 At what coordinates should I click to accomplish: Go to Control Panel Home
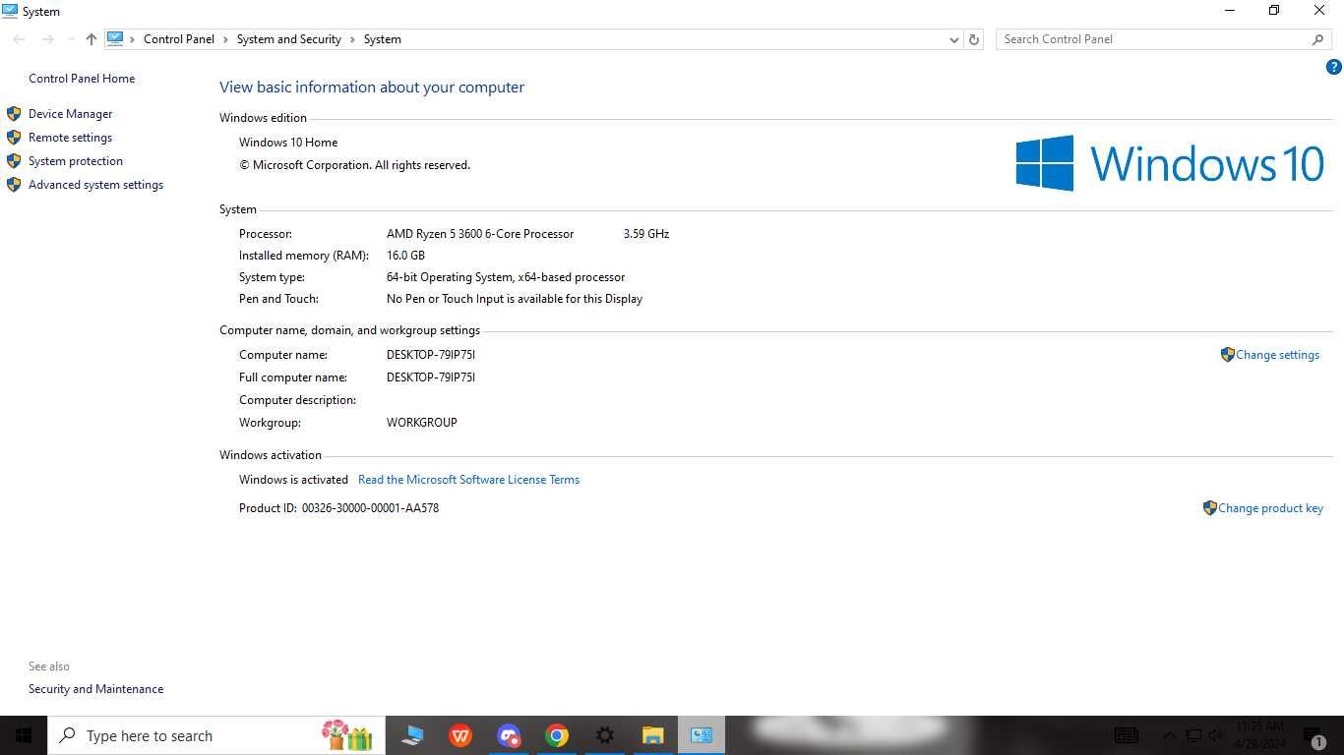pyautogui.click(x=82, y=79)
